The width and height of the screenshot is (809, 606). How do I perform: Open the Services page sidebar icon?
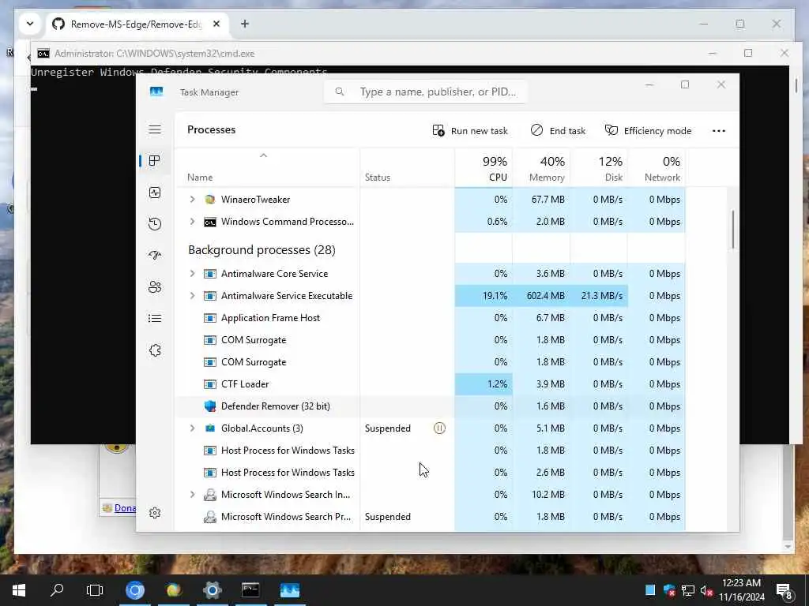pyautogui.click(x=155, y=350)
